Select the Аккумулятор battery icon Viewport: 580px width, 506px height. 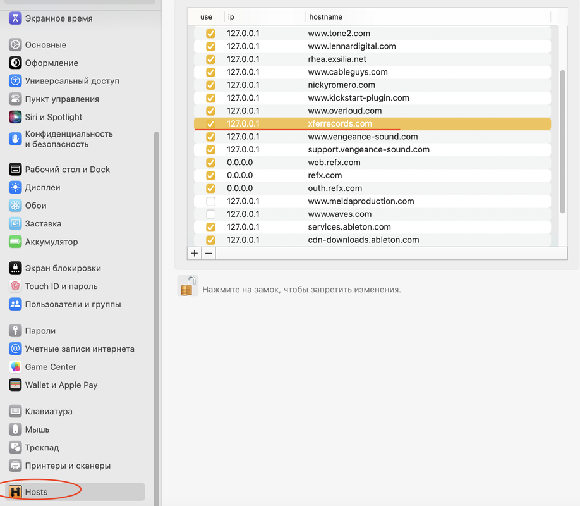[x=15, y=242]
